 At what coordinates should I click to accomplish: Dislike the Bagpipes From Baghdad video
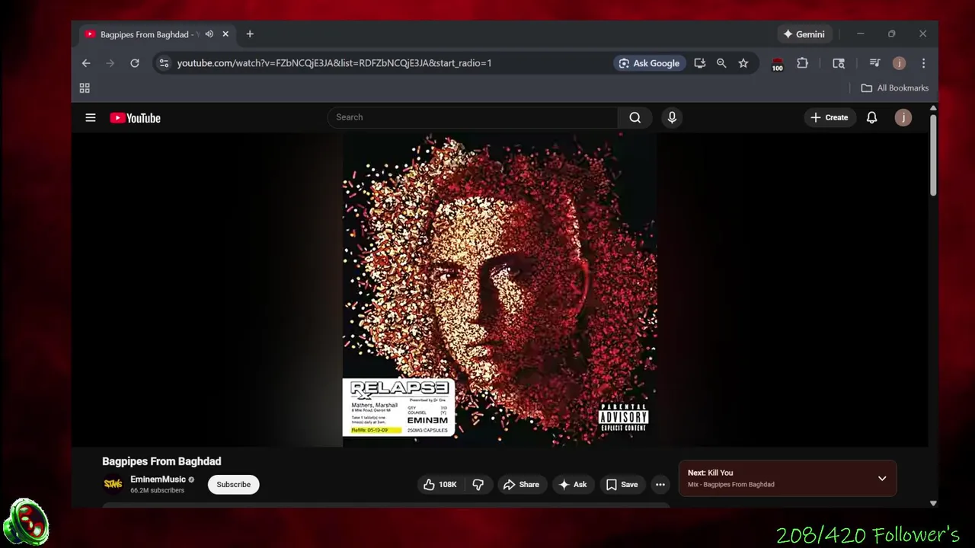478,484
